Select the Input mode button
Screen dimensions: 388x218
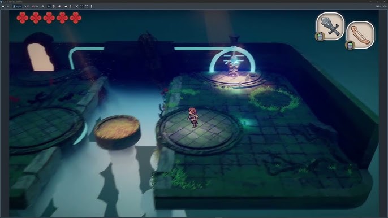tap(17, 6)
